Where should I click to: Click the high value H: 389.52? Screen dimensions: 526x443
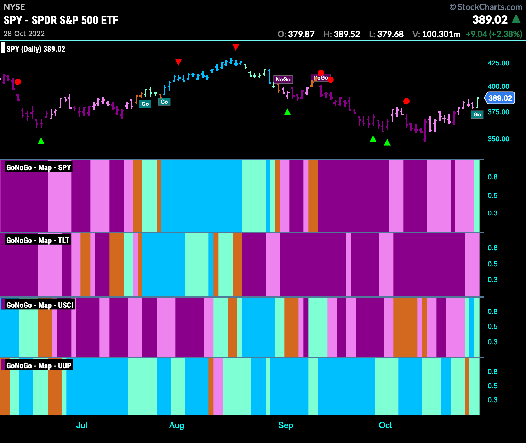click(342, 34)
